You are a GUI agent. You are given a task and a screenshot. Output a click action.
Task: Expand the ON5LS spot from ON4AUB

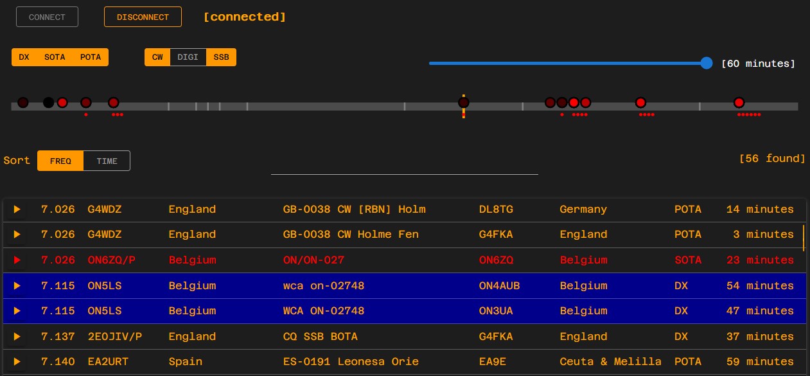[x=17, y=286]
